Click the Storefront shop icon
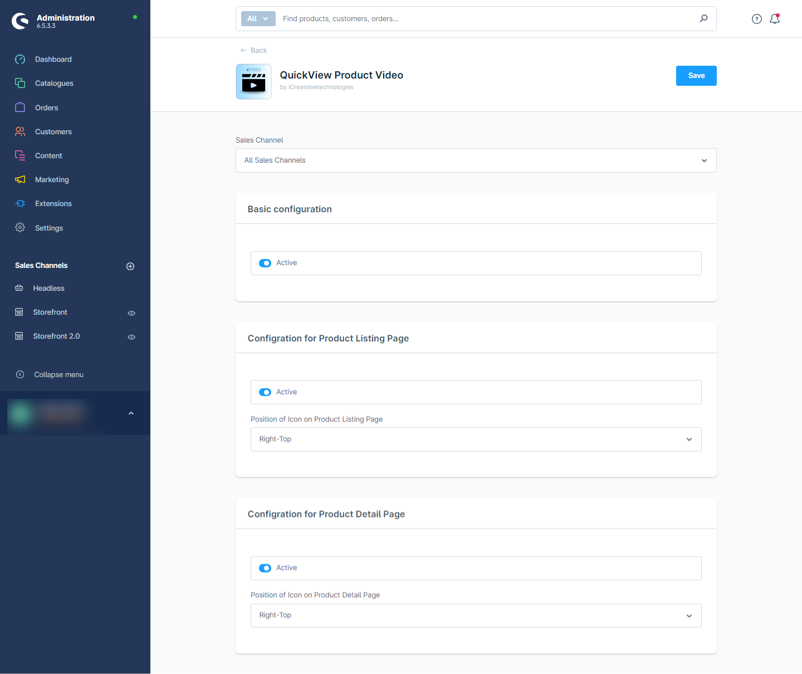The width and height of the screenshot is (802, 674). [x=19, y=312]
